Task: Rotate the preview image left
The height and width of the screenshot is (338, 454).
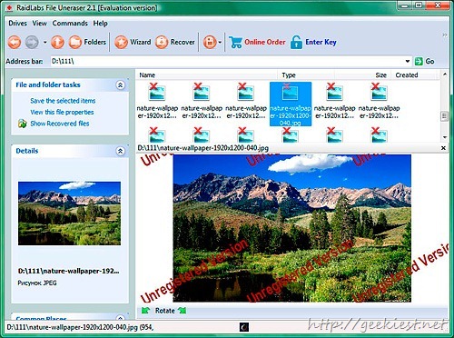Action: tap(146, 311)
